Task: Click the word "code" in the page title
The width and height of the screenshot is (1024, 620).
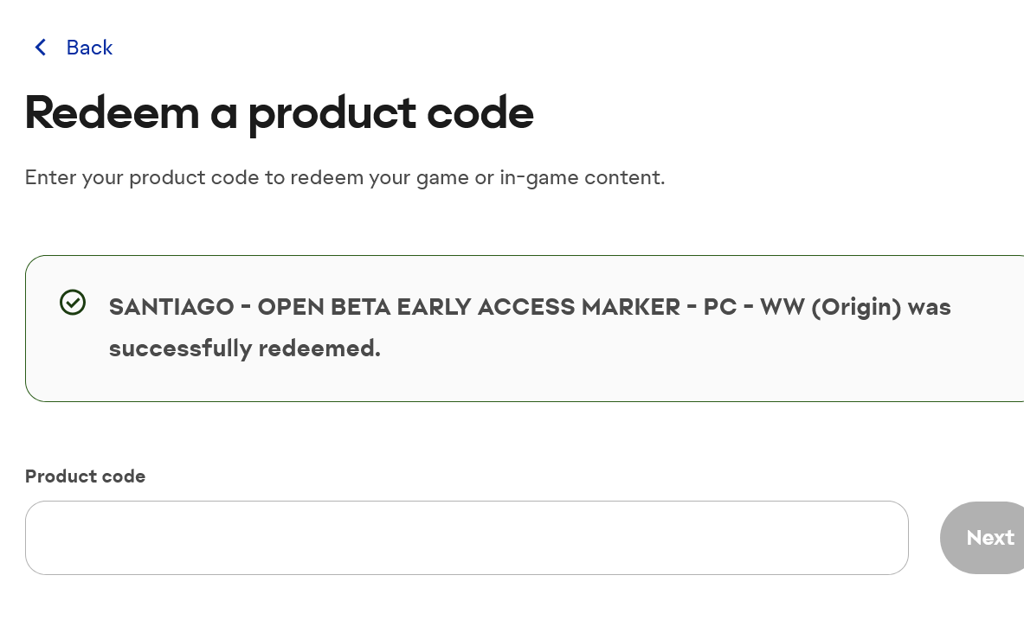Action: pos(480,113)
